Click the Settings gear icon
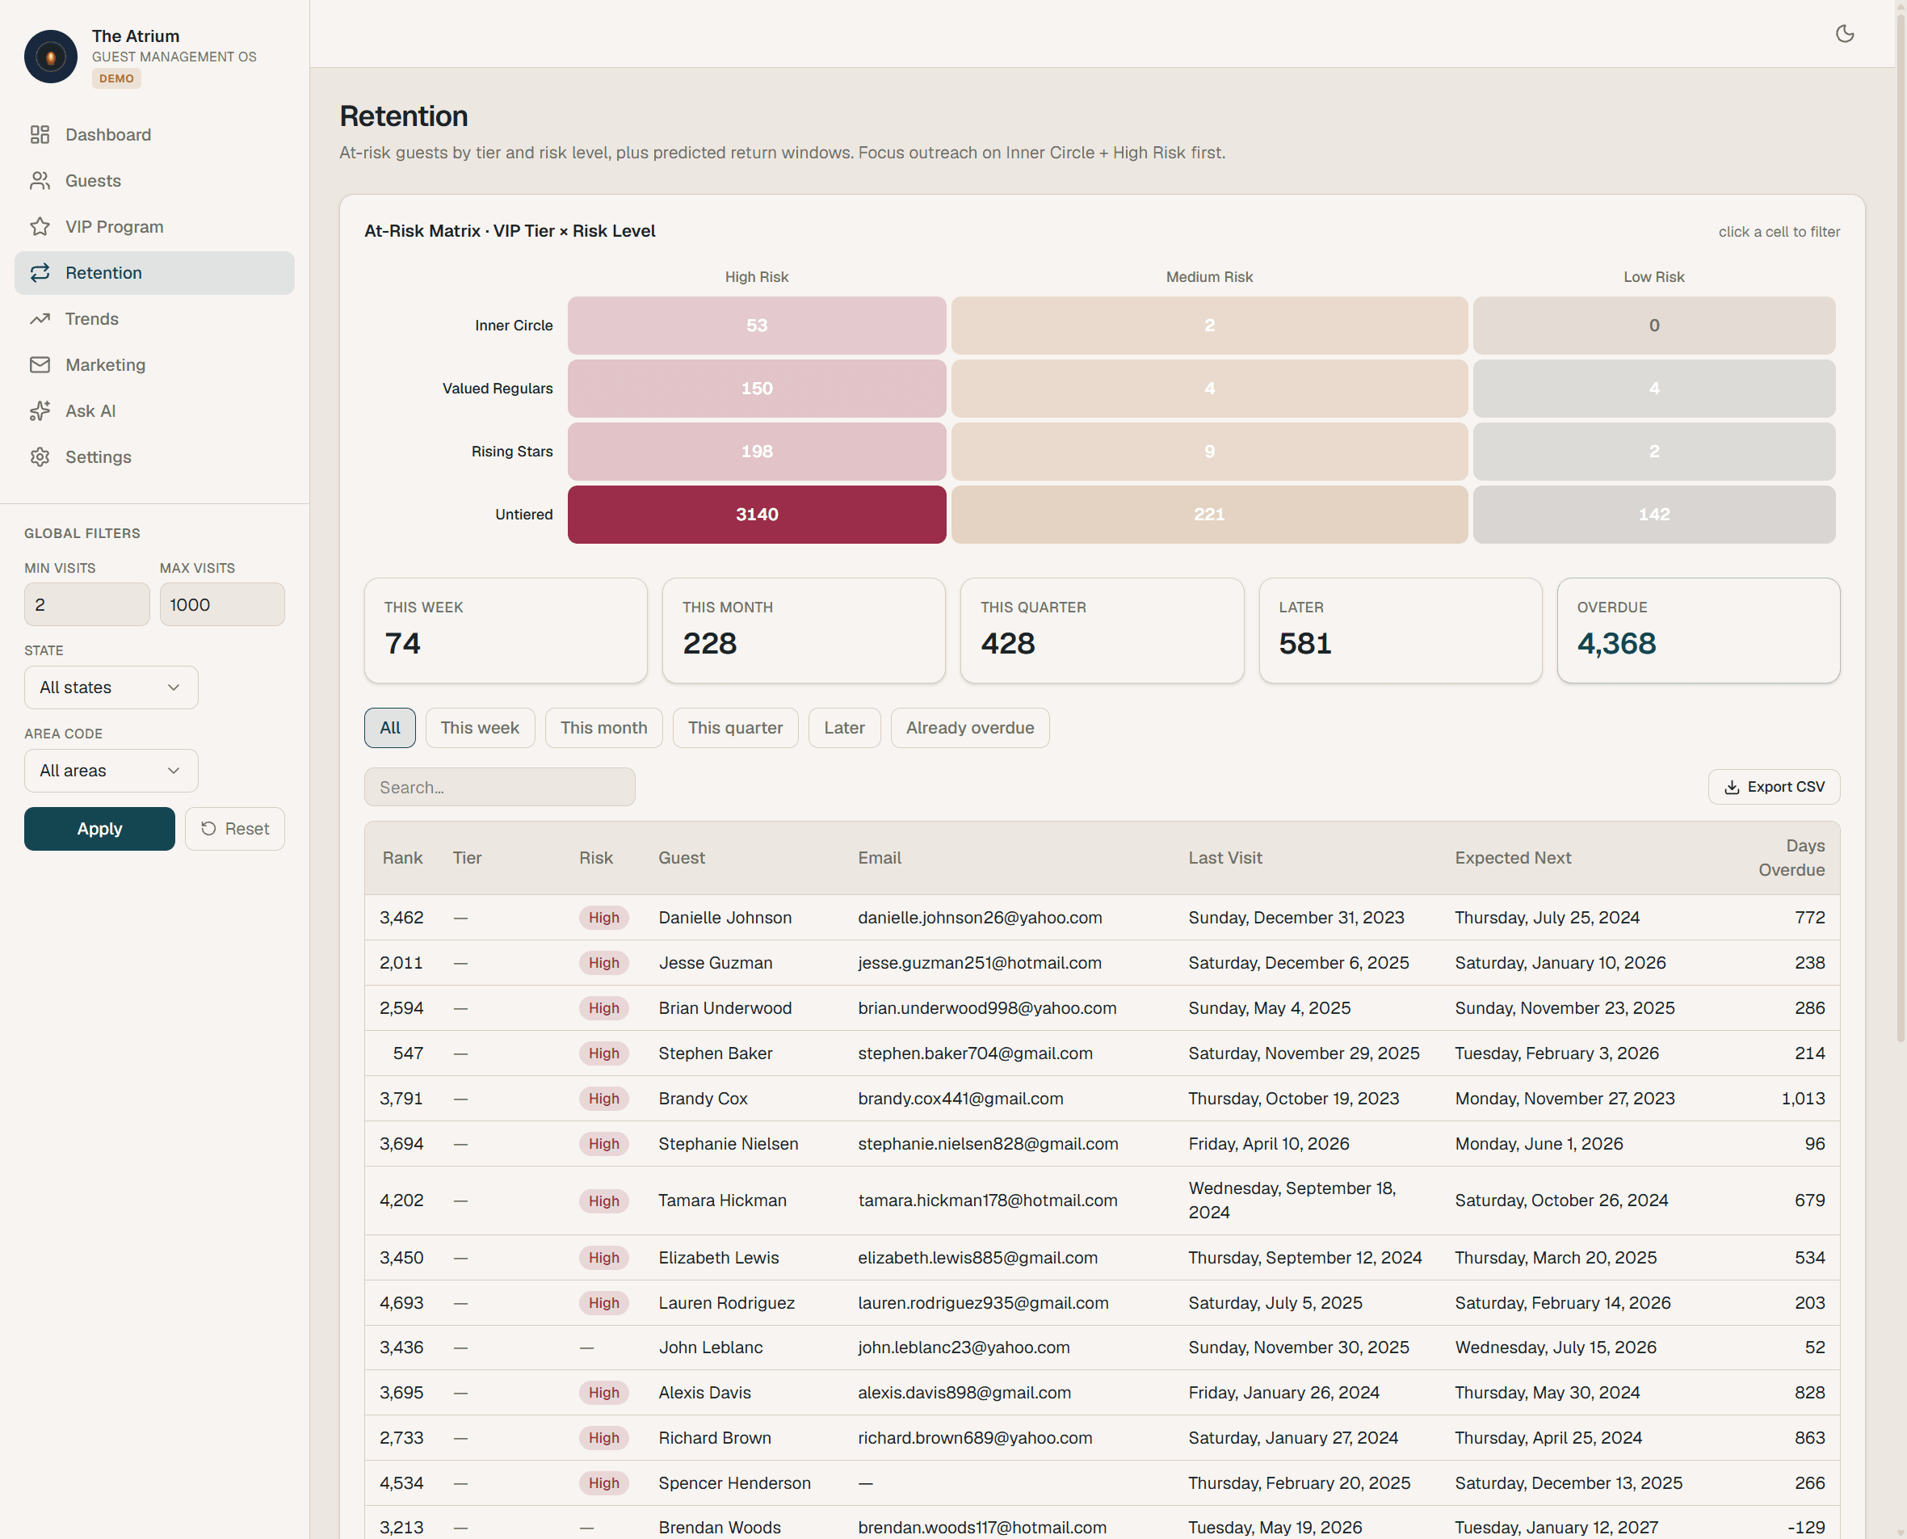The height and width of the screenshot is (1539, 1907). 40,457
